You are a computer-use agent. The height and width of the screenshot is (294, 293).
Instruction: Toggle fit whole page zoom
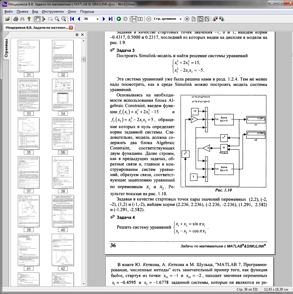201,19
